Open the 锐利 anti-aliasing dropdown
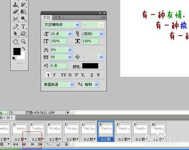The image size is (189, 150). click(96, 85)
